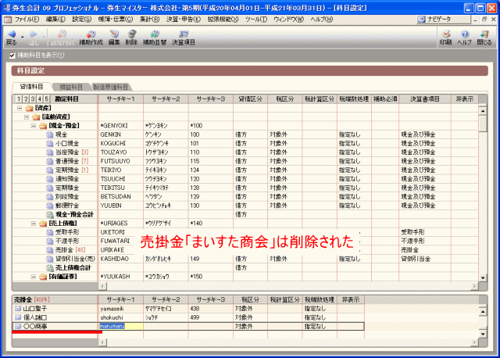Collapse the [有価証券] tree node
The width and height of the screenshot is (500, 358).
(x=33, y=277)
